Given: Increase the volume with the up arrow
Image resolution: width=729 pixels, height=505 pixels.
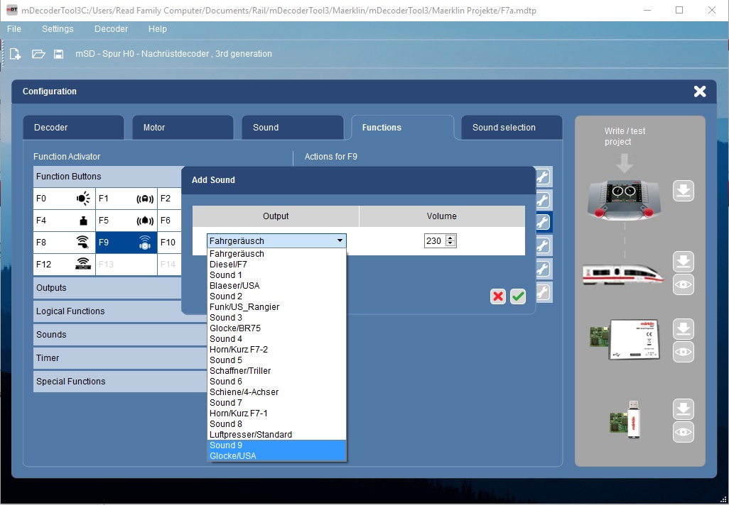Looking at the screenshot, I should click(x=450, y=238).
